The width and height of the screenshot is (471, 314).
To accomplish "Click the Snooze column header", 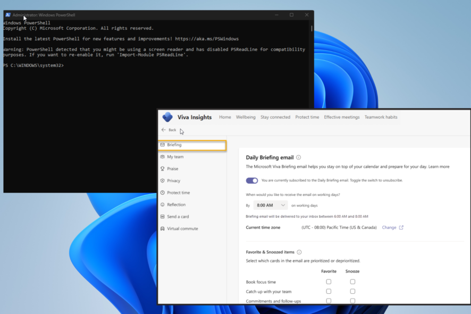I will point(352,271).
